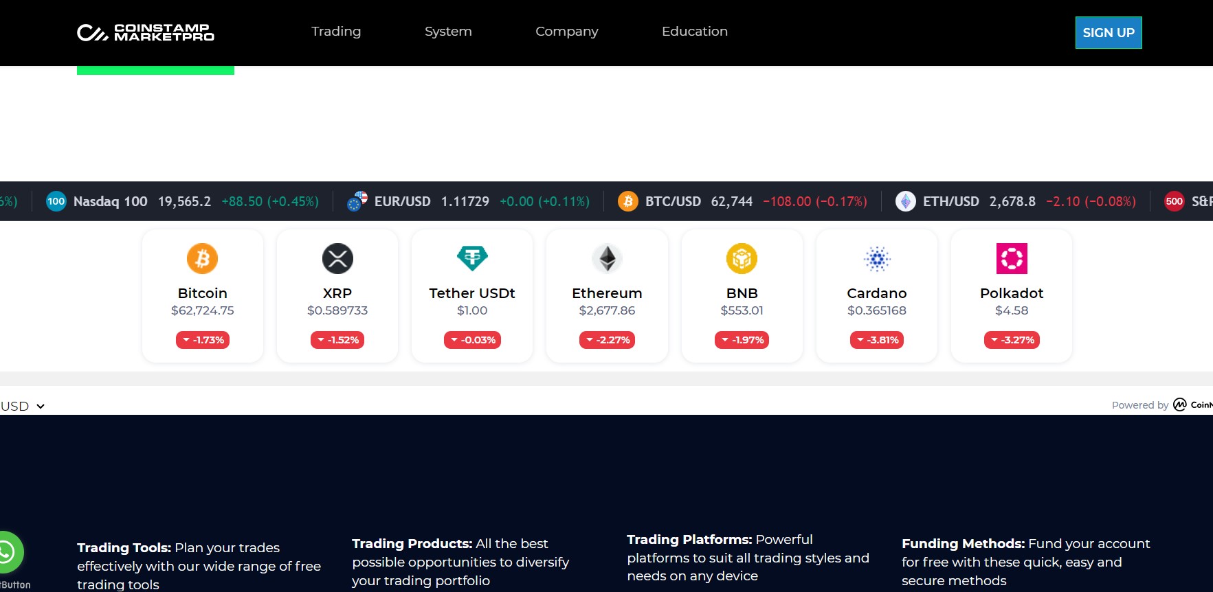Click the Ethereum name link
The width and height of the screenshot is (1213, 592).
pos(608,293)
